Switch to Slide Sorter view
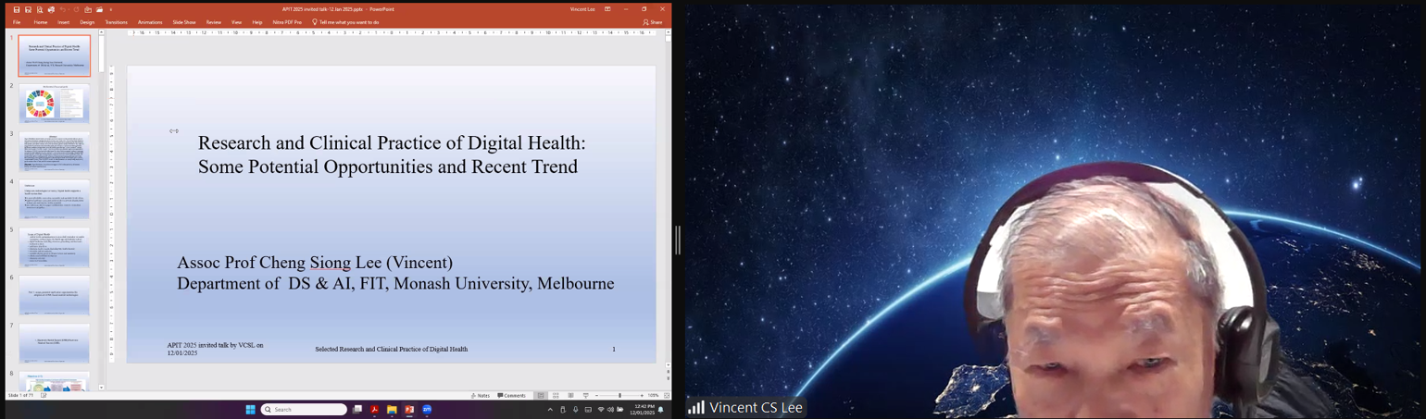1426x419 pixels. [x=556, y=395]
